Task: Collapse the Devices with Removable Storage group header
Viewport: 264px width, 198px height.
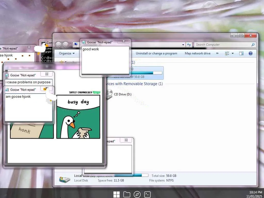Action: click(135, 84)
